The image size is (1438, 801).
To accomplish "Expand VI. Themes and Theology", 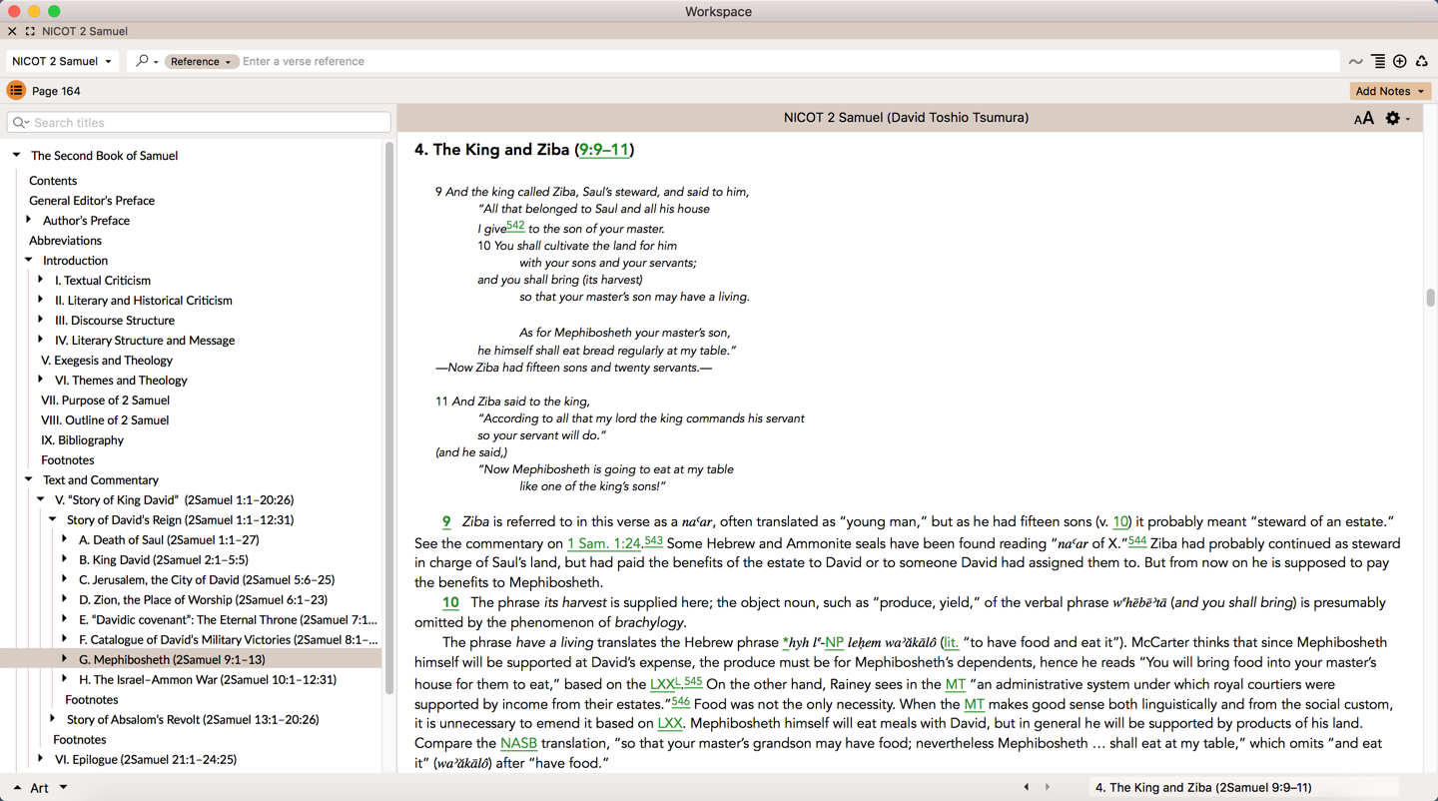I will [x=41, y=380].
